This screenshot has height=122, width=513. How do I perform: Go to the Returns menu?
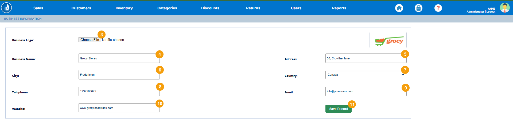click(x=253, y=8)
